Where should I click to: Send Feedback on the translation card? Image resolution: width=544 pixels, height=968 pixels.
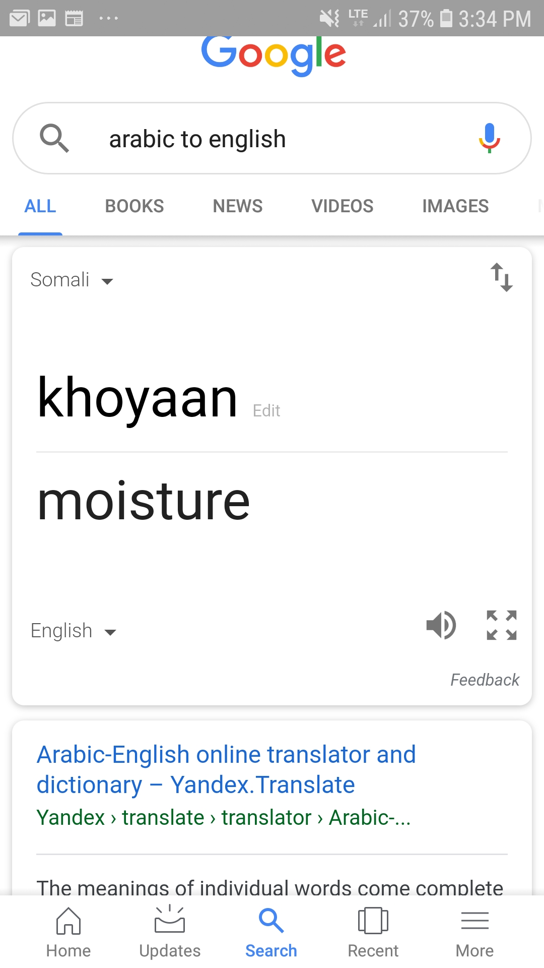pos(485,680)
